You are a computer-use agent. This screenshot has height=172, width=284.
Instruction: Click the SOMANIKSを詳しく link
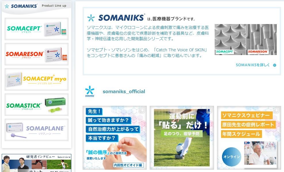(x=253, y=65)
